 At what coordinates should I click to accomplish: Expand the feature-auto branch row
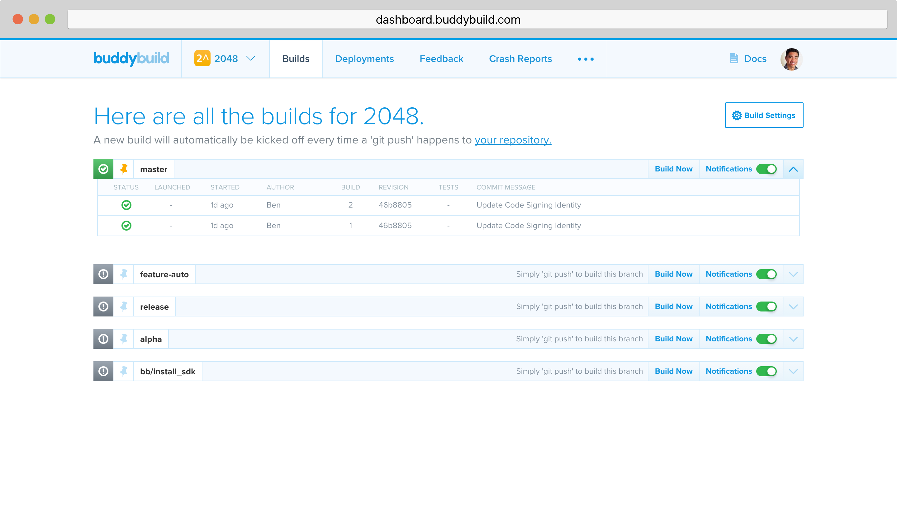click(793, 274)
